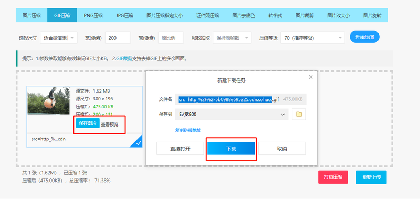Click the 下载 button
Screen dimensions: 420x214
coord(231,149)
